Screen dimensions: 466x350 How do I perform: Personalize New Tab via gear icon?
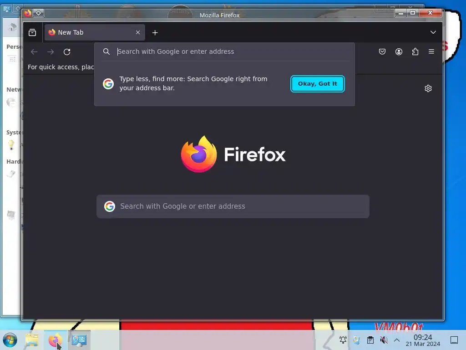[428, 88]
